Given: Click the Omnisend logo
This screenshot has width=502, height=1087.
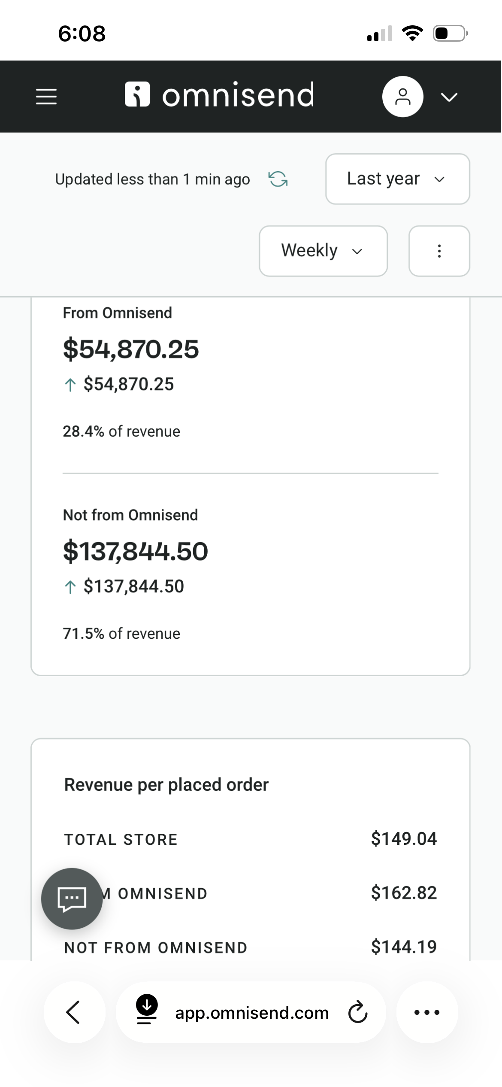Looking at the screenshot, I should tap(219, 94).
